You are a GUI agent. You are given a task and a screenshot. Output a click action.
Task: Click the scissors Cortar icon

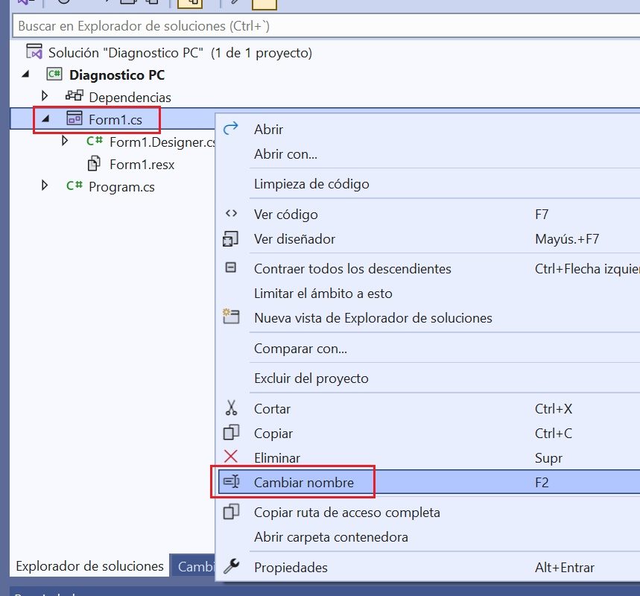[232, 408]
